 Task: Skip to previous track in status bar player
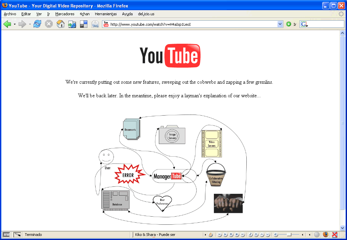(x=220, y=235)
